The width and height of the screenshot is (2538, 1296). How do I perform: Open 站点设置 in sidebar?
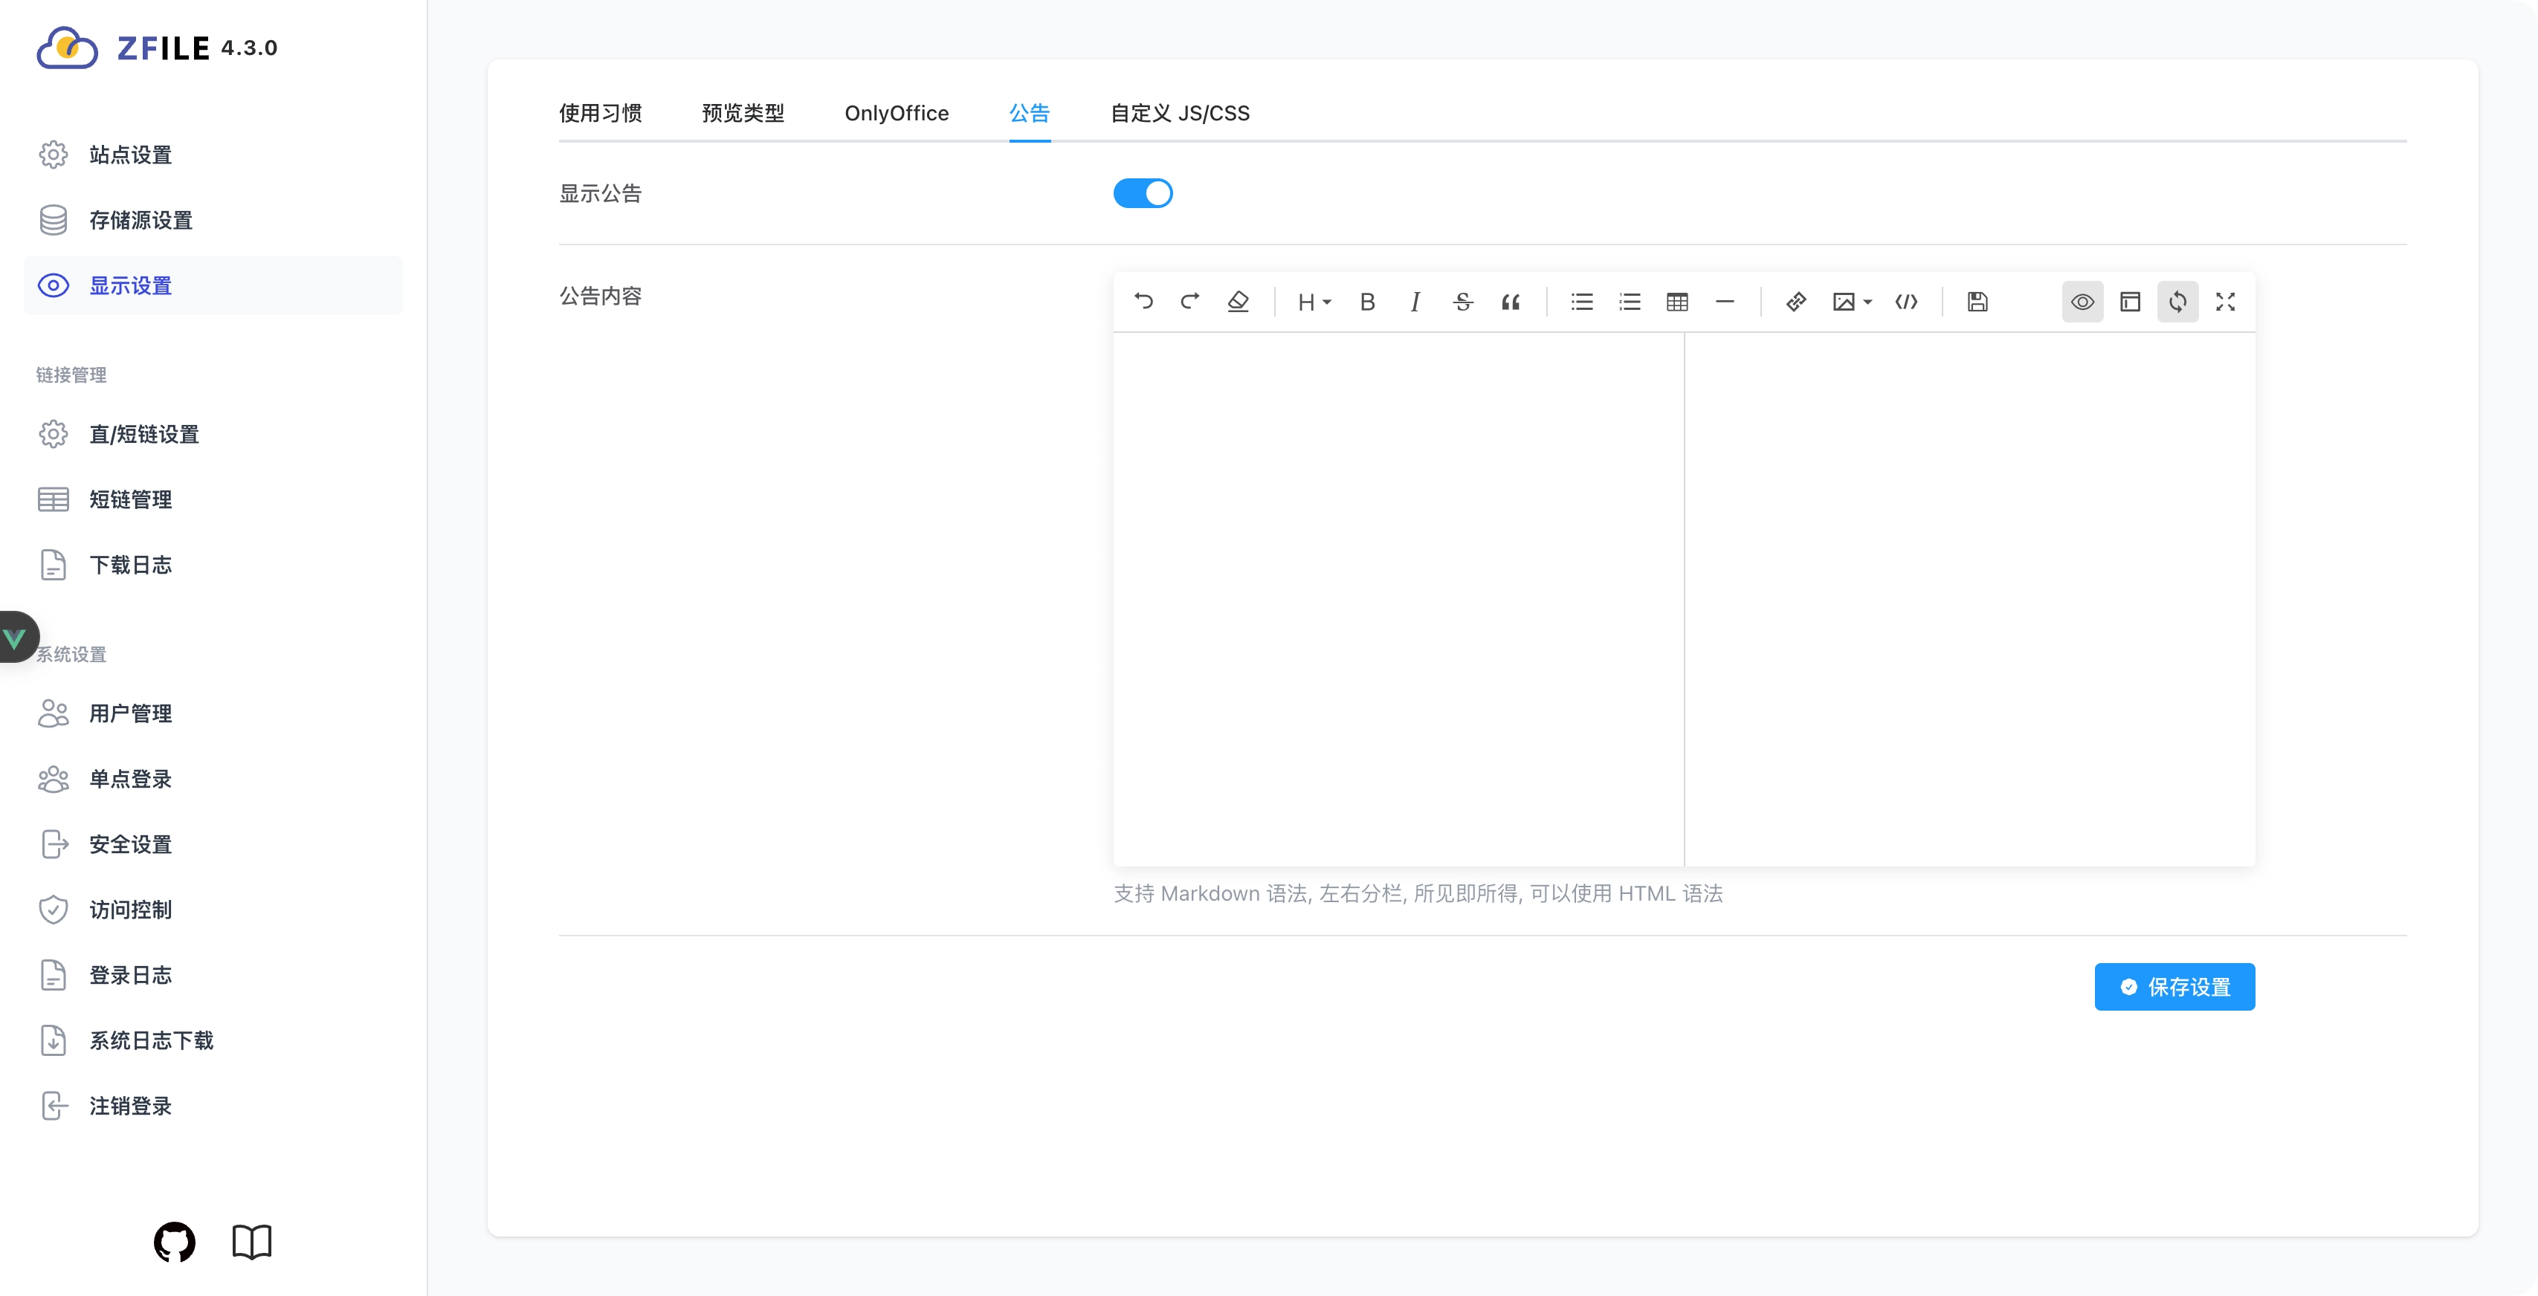click(x=213, y=155)
